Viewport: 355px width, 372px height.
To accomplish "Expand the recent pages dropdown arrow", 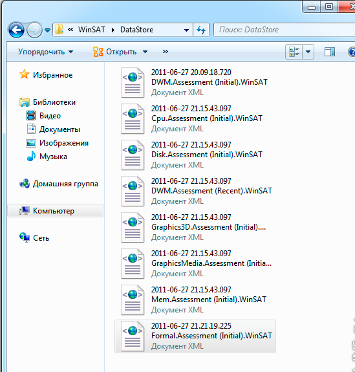I will point(47,30).
